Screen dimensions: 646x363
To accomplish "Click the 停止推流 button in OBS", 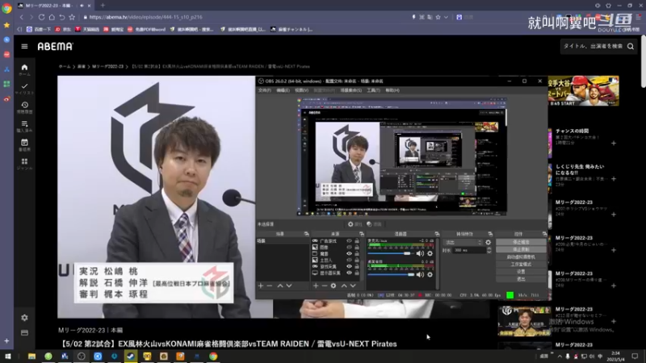I will pos(521,243).
